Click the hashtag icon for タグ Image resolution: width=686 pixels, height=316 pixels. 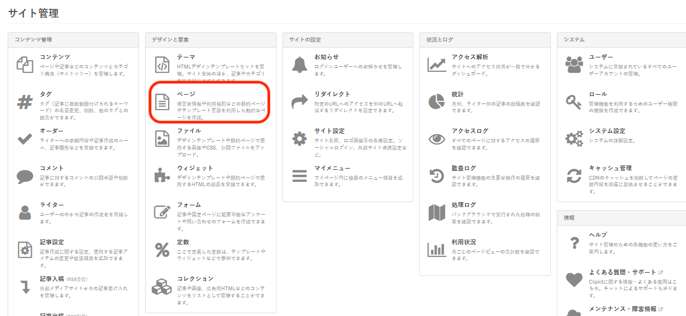pos(25,102)
